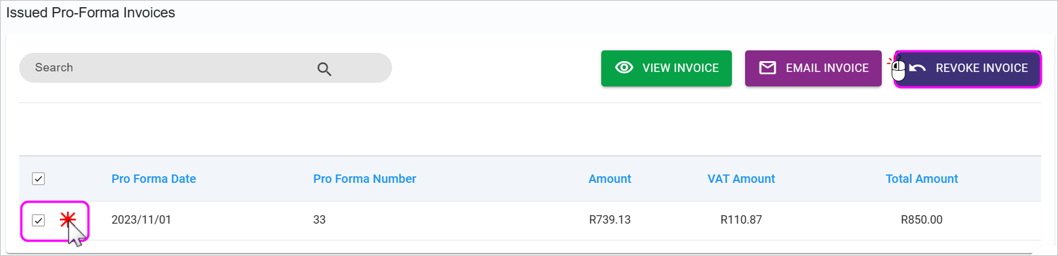Click the envelope icon on Email Invoice

(767, 68)
